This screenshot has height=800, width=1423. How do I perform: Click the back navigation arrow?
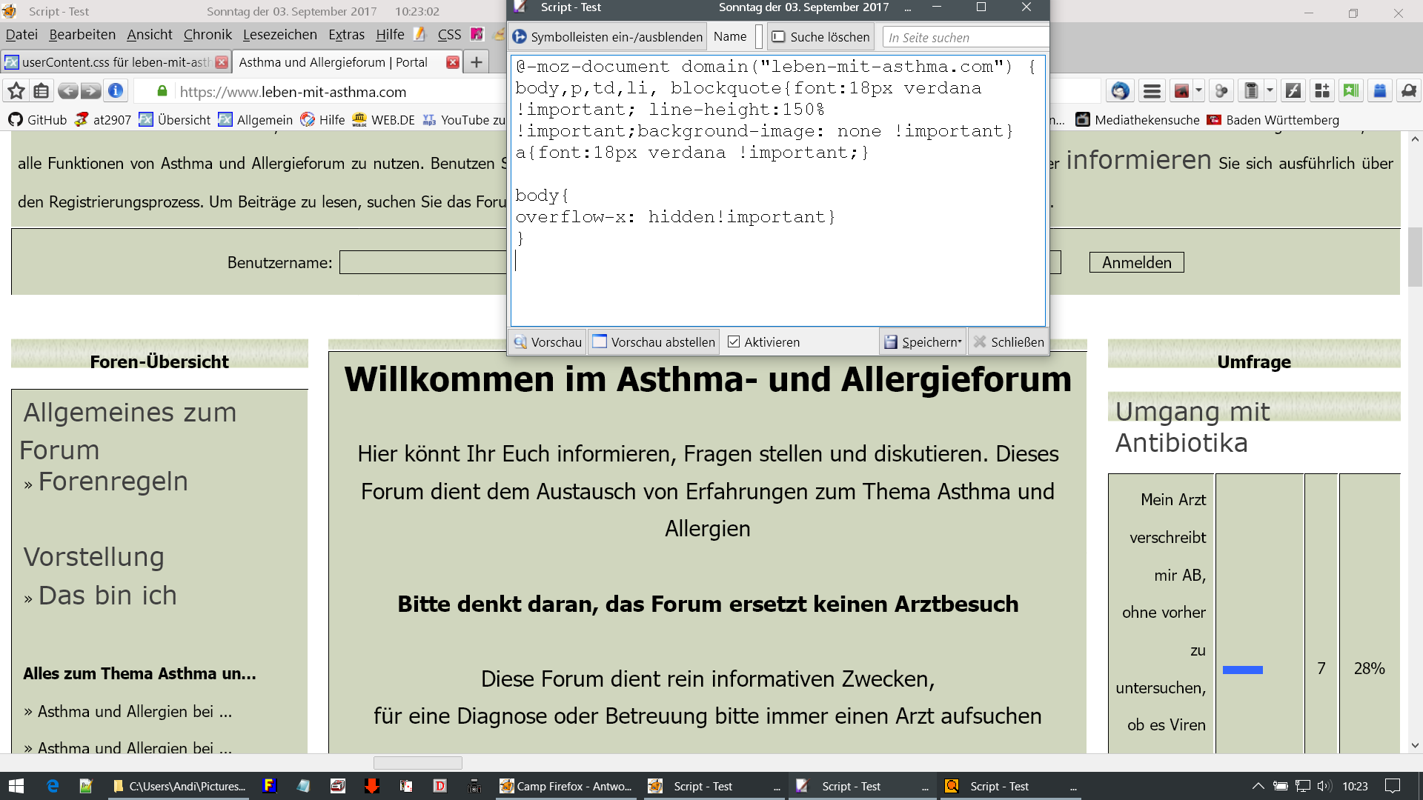(x=67, y=91)
